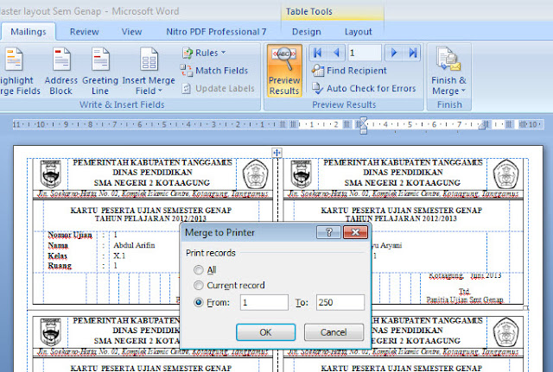This screenshot has width=553, height=372.
Task: Switch to the Mailings tab
Action: (x=29, y=32)
